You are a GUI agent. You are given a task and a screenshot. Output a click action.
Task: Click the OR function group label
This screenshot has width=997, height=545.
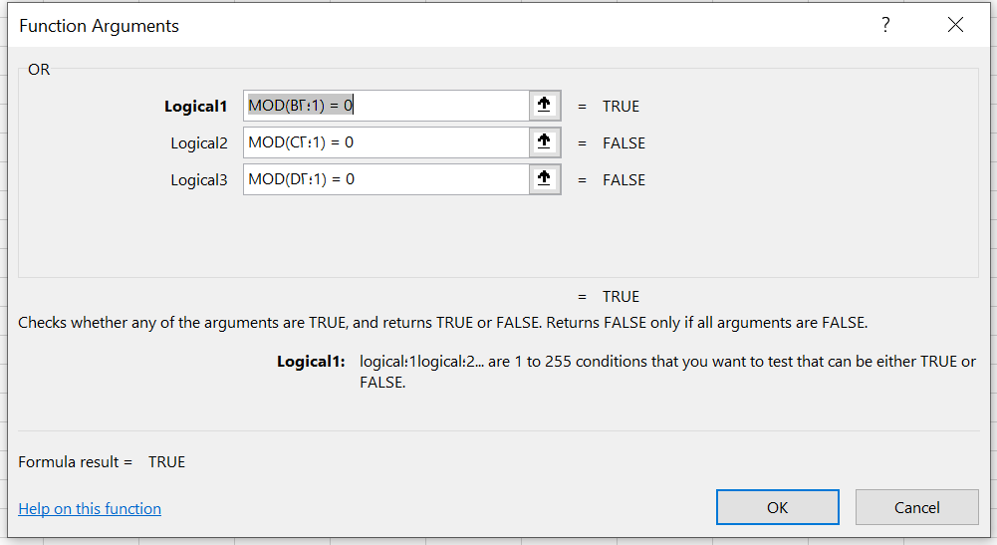(x=39, y=70)
